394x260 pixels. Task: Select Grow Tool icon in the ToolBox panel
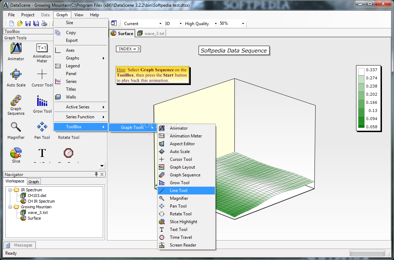tap(42, 100)
